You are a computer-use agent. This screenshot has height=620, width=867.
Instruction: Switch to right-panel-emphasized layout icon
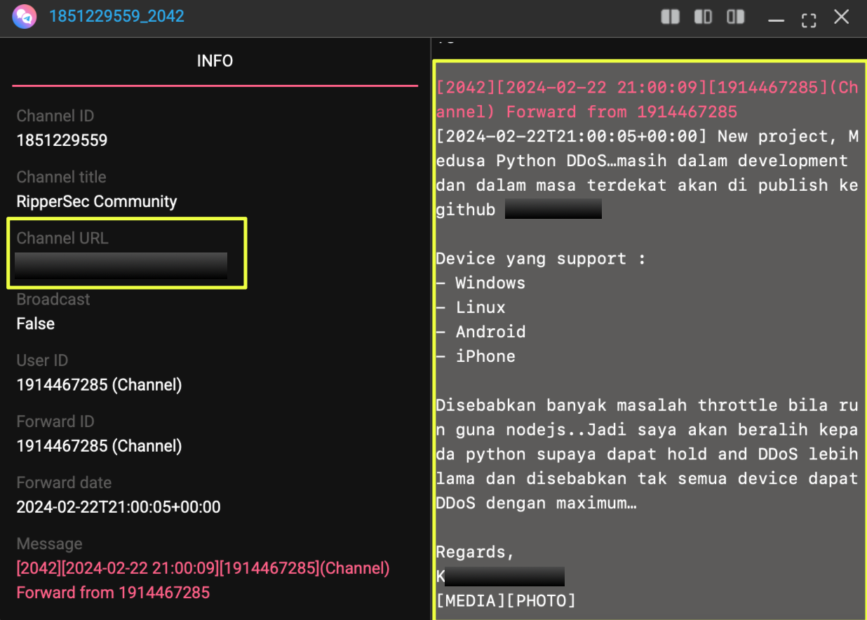[x=736, y=17]
